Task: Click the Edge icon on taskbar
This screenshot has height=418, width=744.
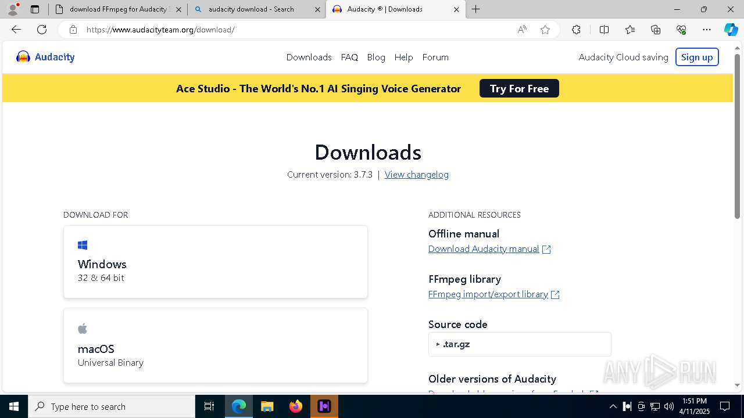Action: pyautogui.click(x=239, y=406)
